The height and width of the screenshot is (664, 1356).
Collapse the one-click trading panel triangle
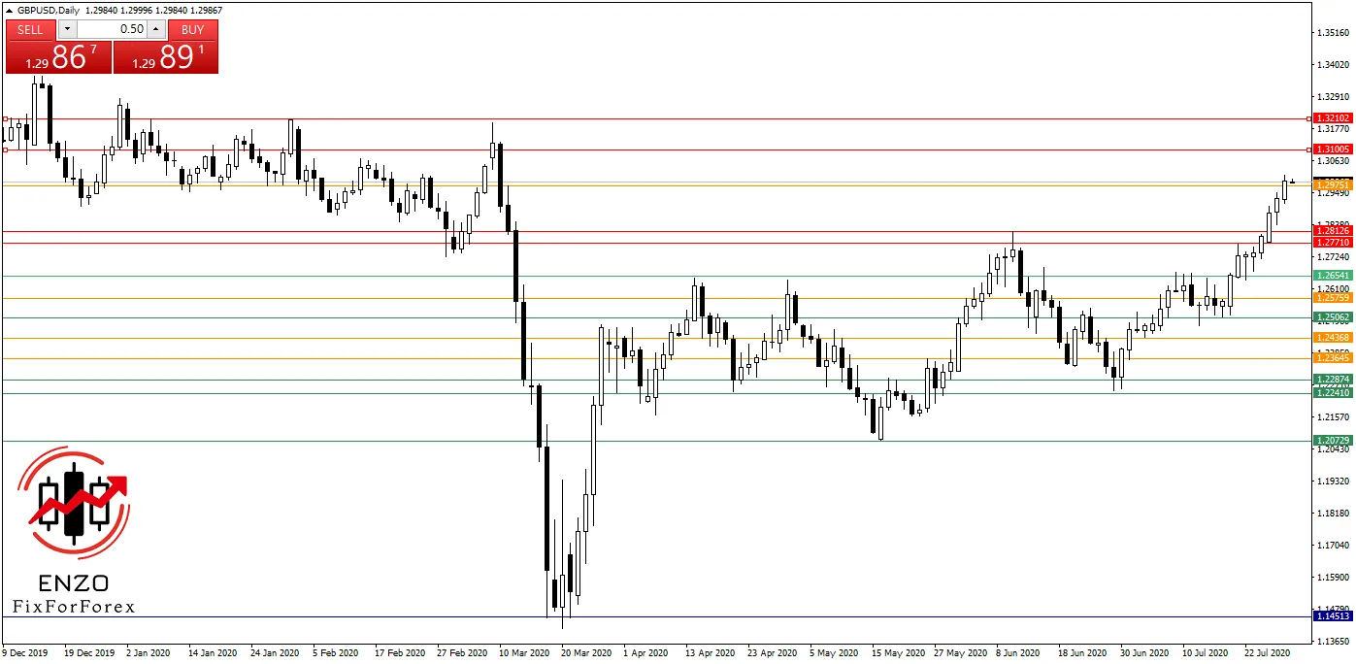9,9
